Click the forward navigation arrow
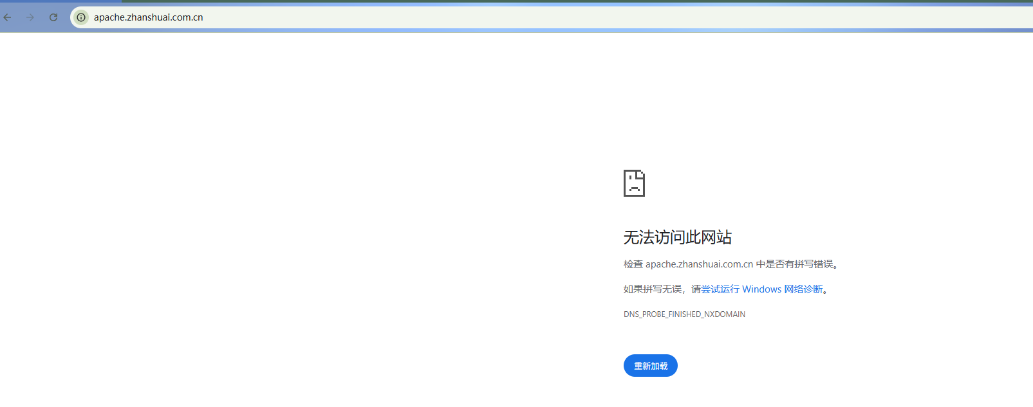Viewport: 1033px width, 407px height. [x=30, y=17]
